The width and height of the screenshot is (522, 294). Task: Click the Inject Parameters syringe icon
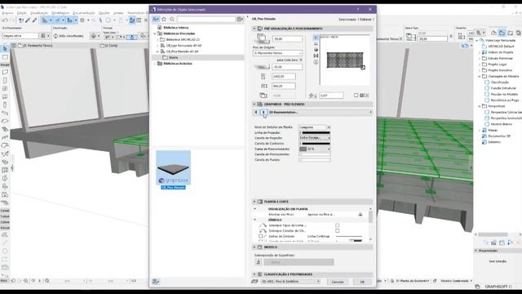(34, 20)
